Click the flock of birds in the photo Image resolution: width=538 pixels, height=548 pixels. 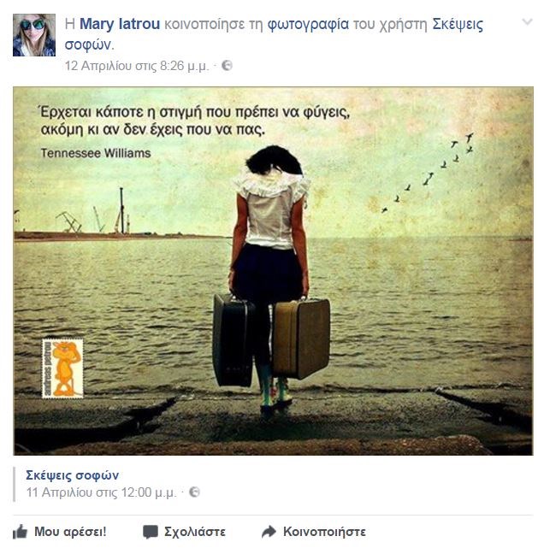tap(429, 173)
